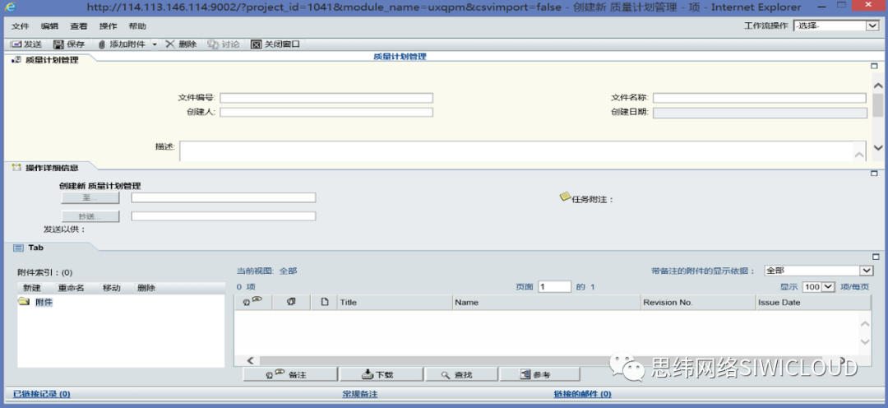The width and height of the screenshot is (888, 408).
Task: Click the 备注 remarks button
Action: (x=290, y=374)
